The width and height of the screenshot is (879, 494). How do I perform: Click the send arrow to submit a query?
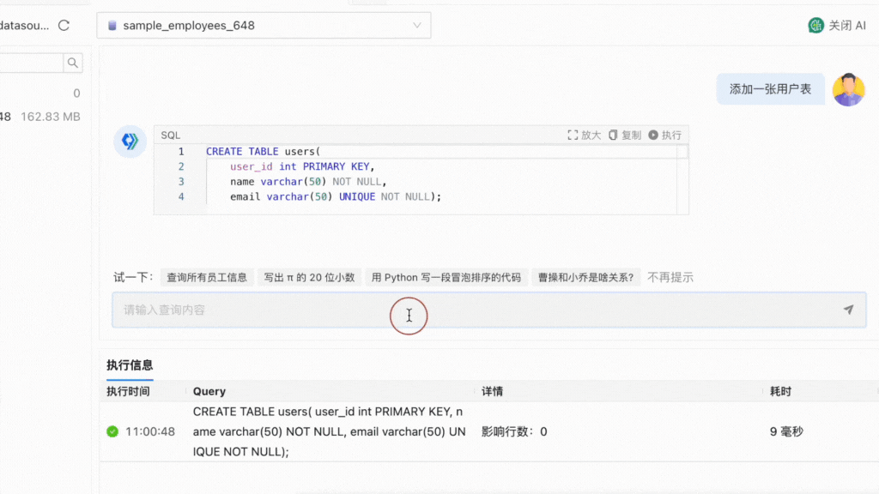click(846, 310)
